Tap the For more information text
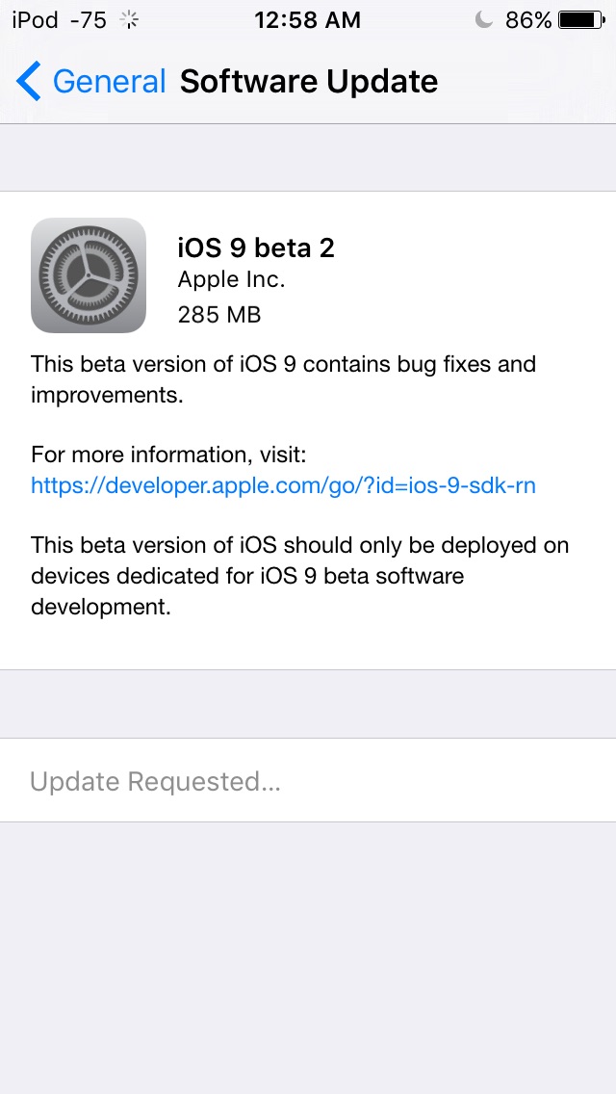Viewport: 616px width, 1094px height. click(168, 455)
